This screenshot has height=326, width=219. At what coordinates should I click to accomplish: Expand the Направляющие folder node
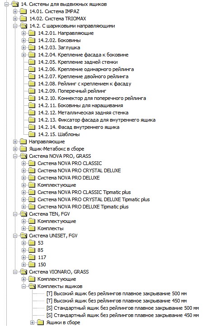15,142
